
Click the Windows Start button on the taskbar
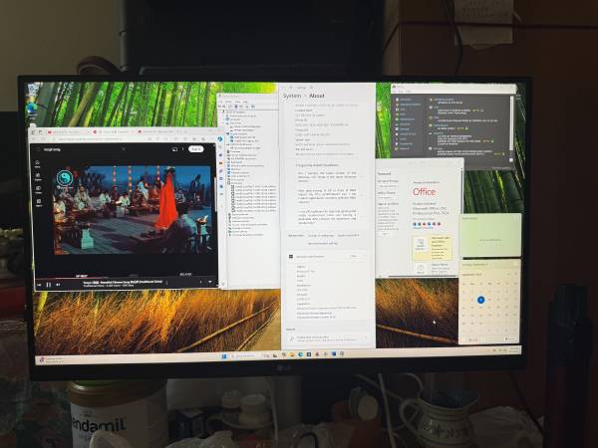click(x=225, y=355)
